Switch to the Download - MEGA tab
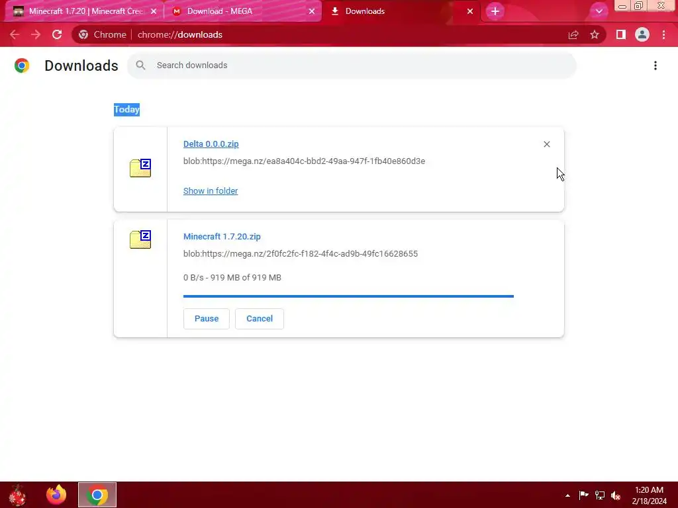Viewport: 678px width, 508px height. (x=242, y=11)
